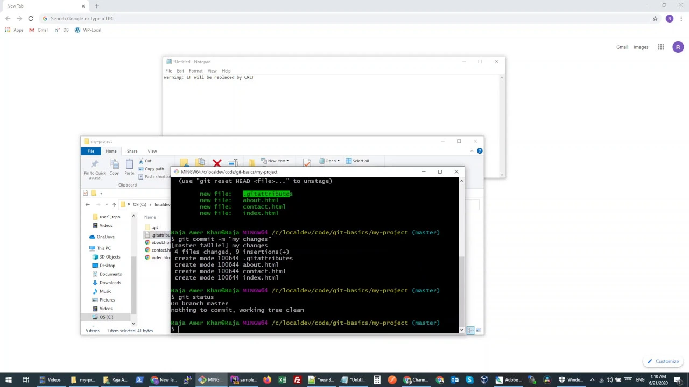Screen dimensions: 689x387
Task: Open the Apps bookmark shortcut
Action: click(14, 30)
